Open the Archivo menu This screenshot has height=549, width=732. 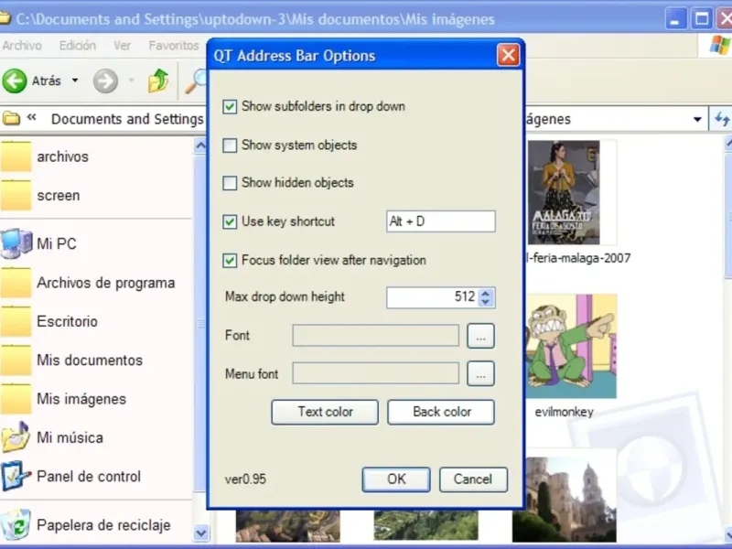[22, 45]
